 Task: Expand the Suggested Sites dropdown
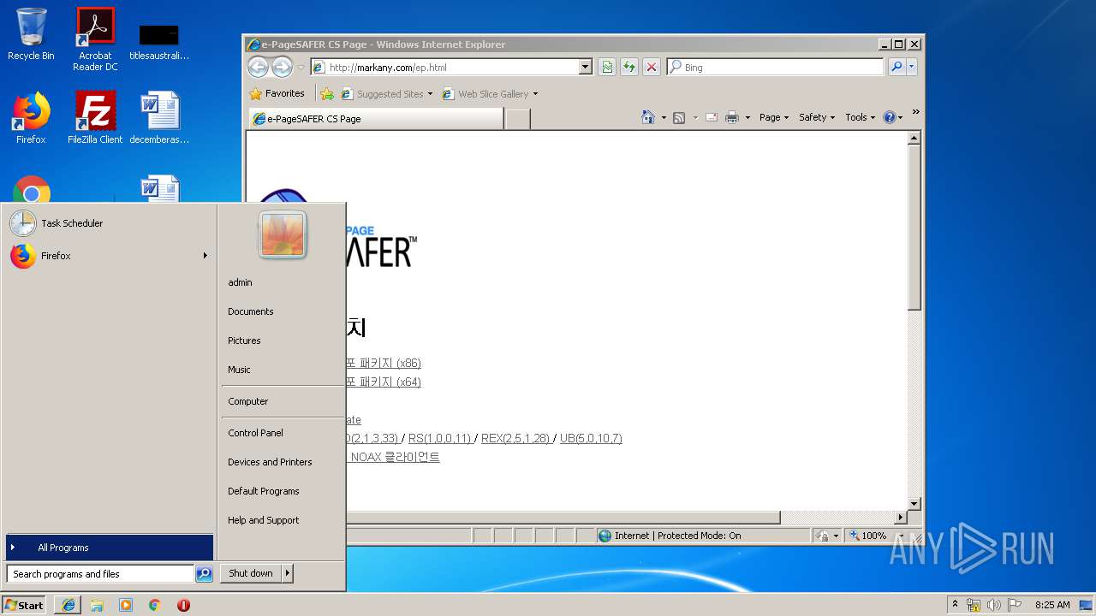coord(431,94)
